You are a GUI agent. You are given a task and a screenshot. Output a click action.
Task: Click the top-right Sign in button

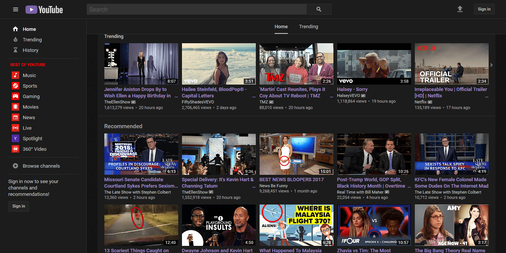click(x=484, y=9)
